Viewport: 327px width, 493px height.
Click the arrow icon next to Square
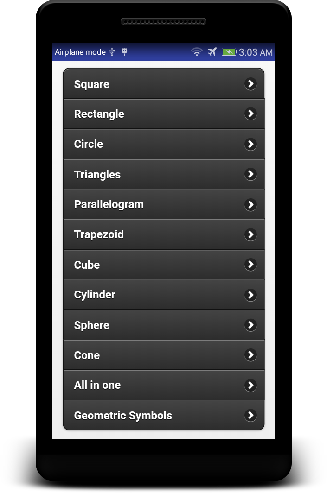click(x=250, y=84)
